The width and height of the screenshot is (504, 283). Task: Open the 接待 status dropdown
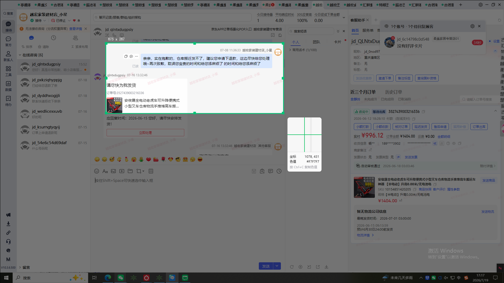(x=45, y=20)
